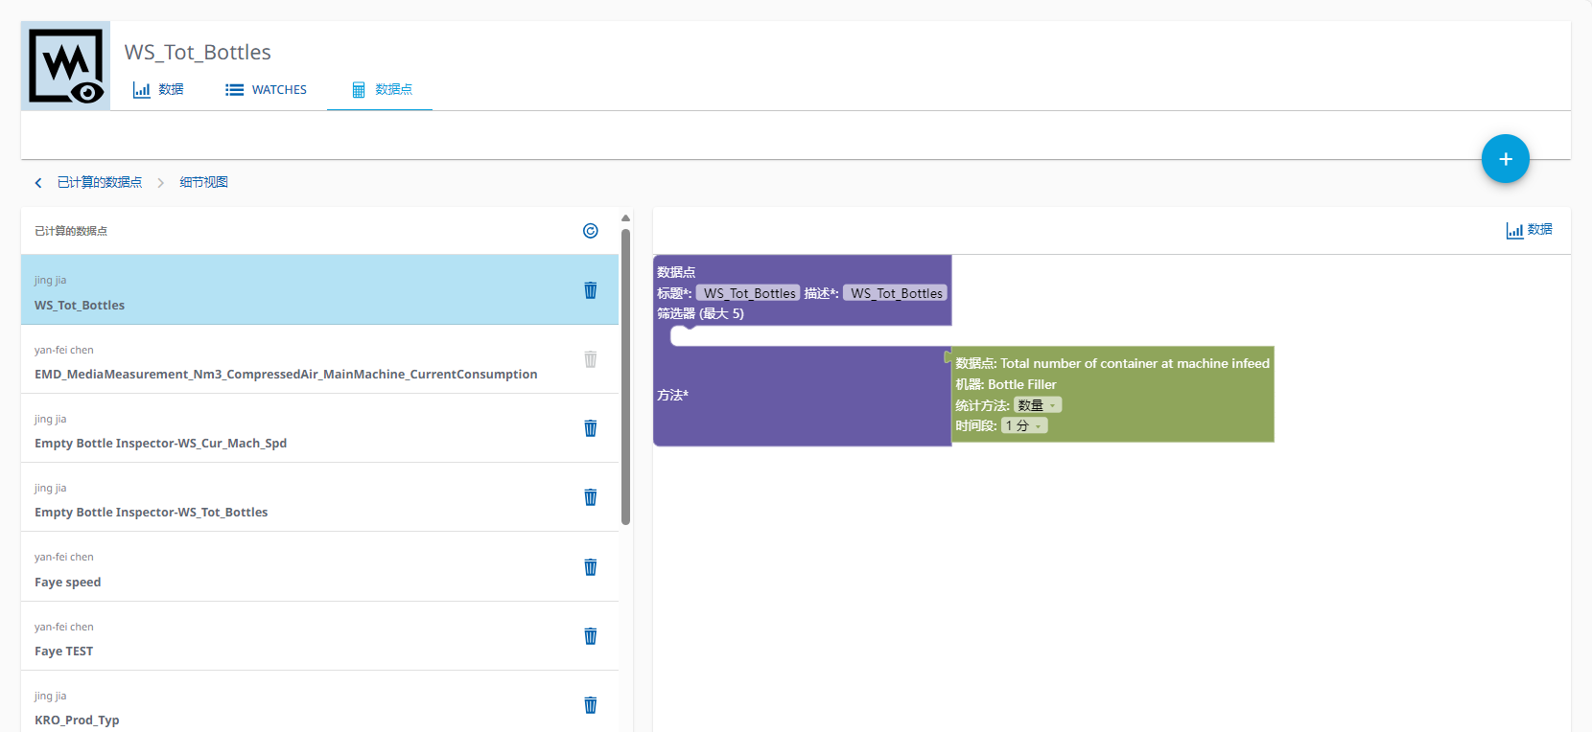Remove the Faye TEST data point
1592x732 pixels.
tap(591, 636)
